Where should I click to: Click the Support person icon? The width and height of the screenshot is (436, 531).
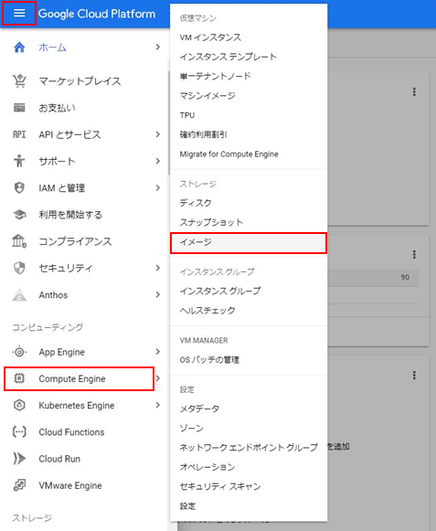[x=19, y=161]
